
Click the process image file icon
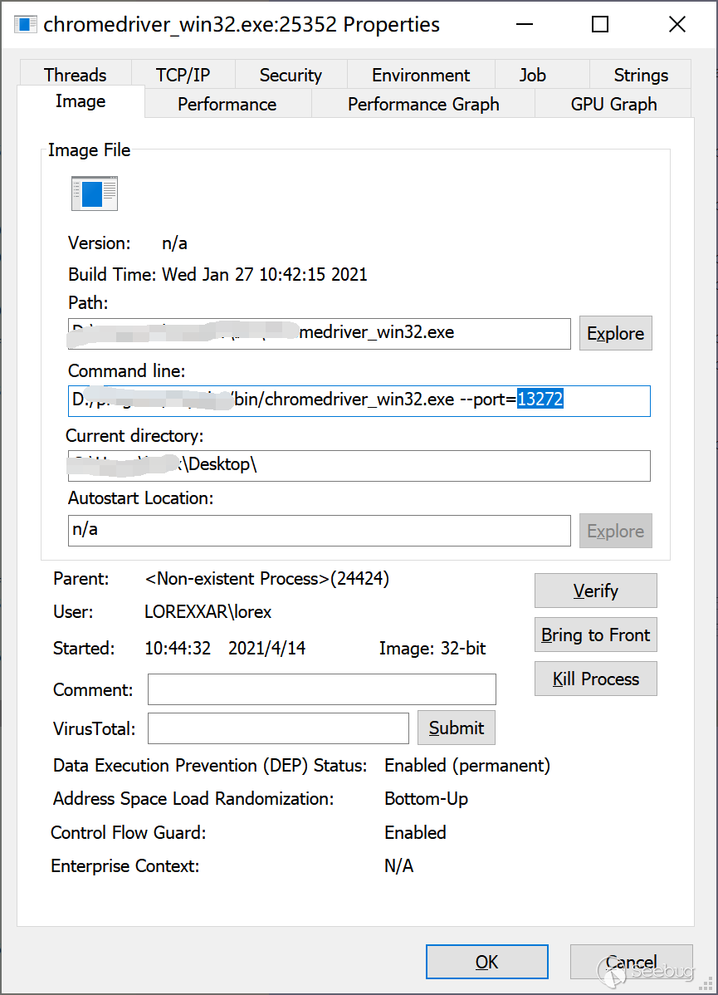[x=94, y=194]
